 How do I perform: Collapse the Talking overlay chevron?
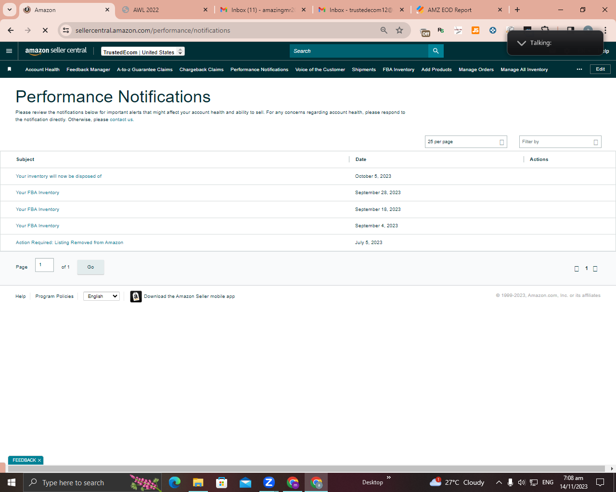(x=521, y=43)
